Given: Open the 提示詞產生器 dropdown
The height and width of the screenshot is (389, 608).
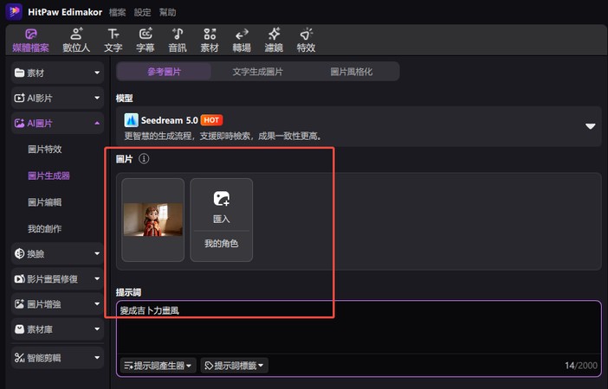Looking at the screenshot, I should [158, 366].
